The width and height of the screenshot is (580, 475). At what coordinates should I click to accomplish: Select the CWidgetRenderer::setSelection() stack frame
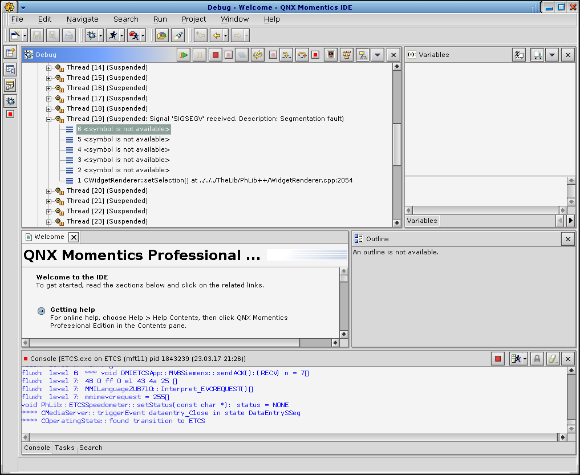click(x=218, y=180)
